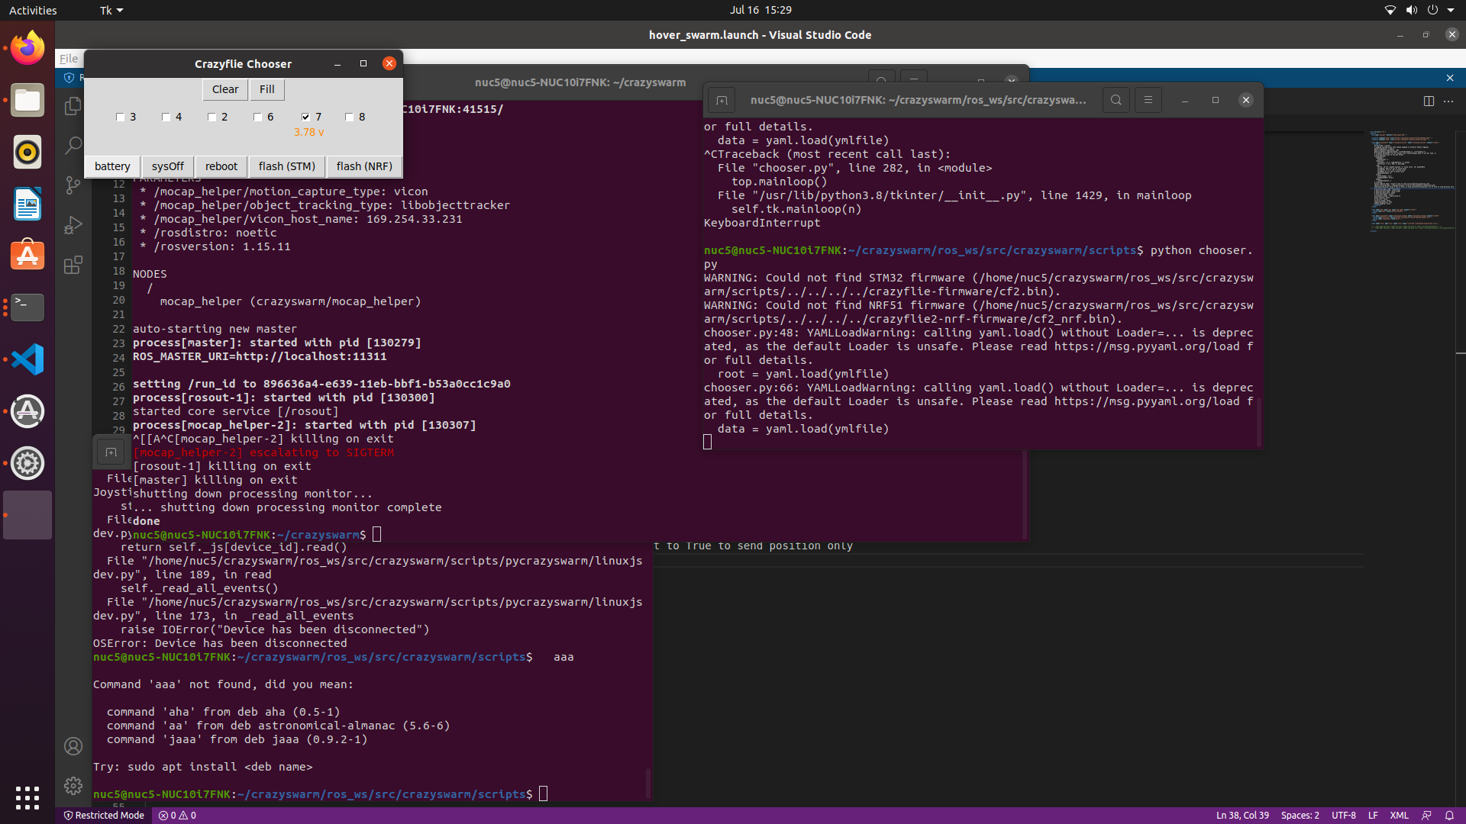
Task: Open VS Code notifications bell in status bar
Action: pyautogui.click(x=1449, y=816)
